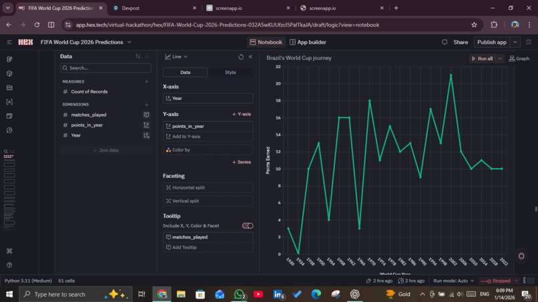Open the Run mode: Auto dropdown
The image size is (538, 302).
coord(453,281)
